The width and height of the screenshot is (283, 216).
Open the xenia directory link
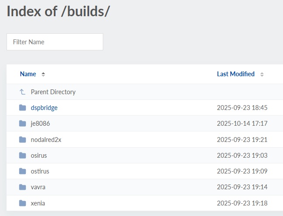pyautogui.click(x=38, y=203)
